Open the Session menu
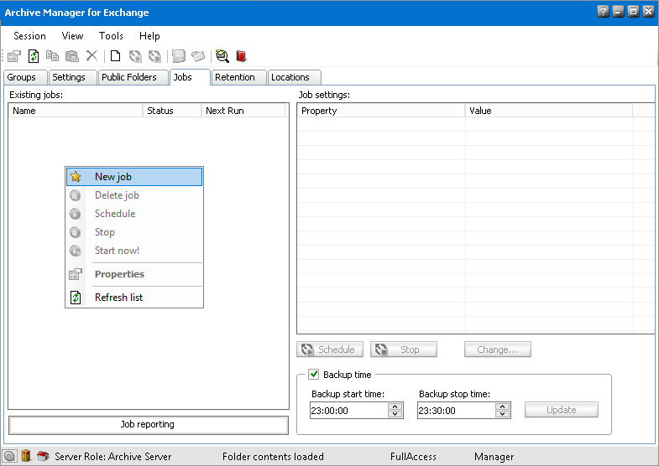 (29, 36)
